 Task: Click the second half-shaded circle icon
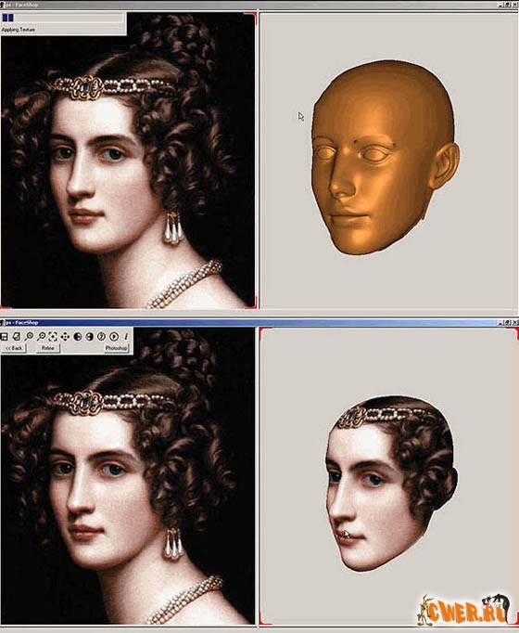[x=90, y=336]
